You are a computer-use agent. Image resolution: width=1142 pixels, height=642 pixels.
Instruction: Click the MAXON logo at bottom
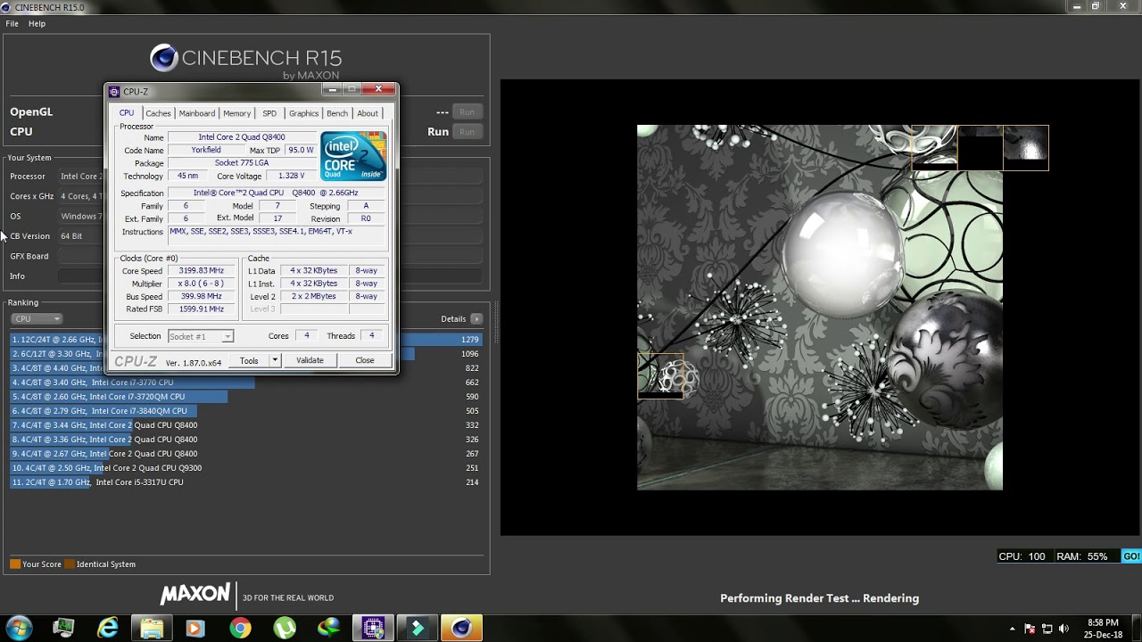click(x=195, y=594)
